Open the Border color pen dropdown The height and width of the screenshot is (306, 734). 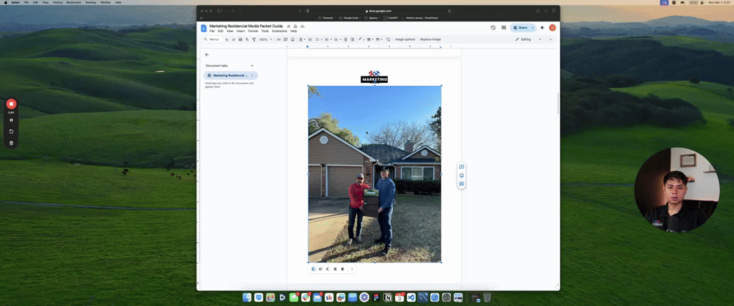[361, 39]
